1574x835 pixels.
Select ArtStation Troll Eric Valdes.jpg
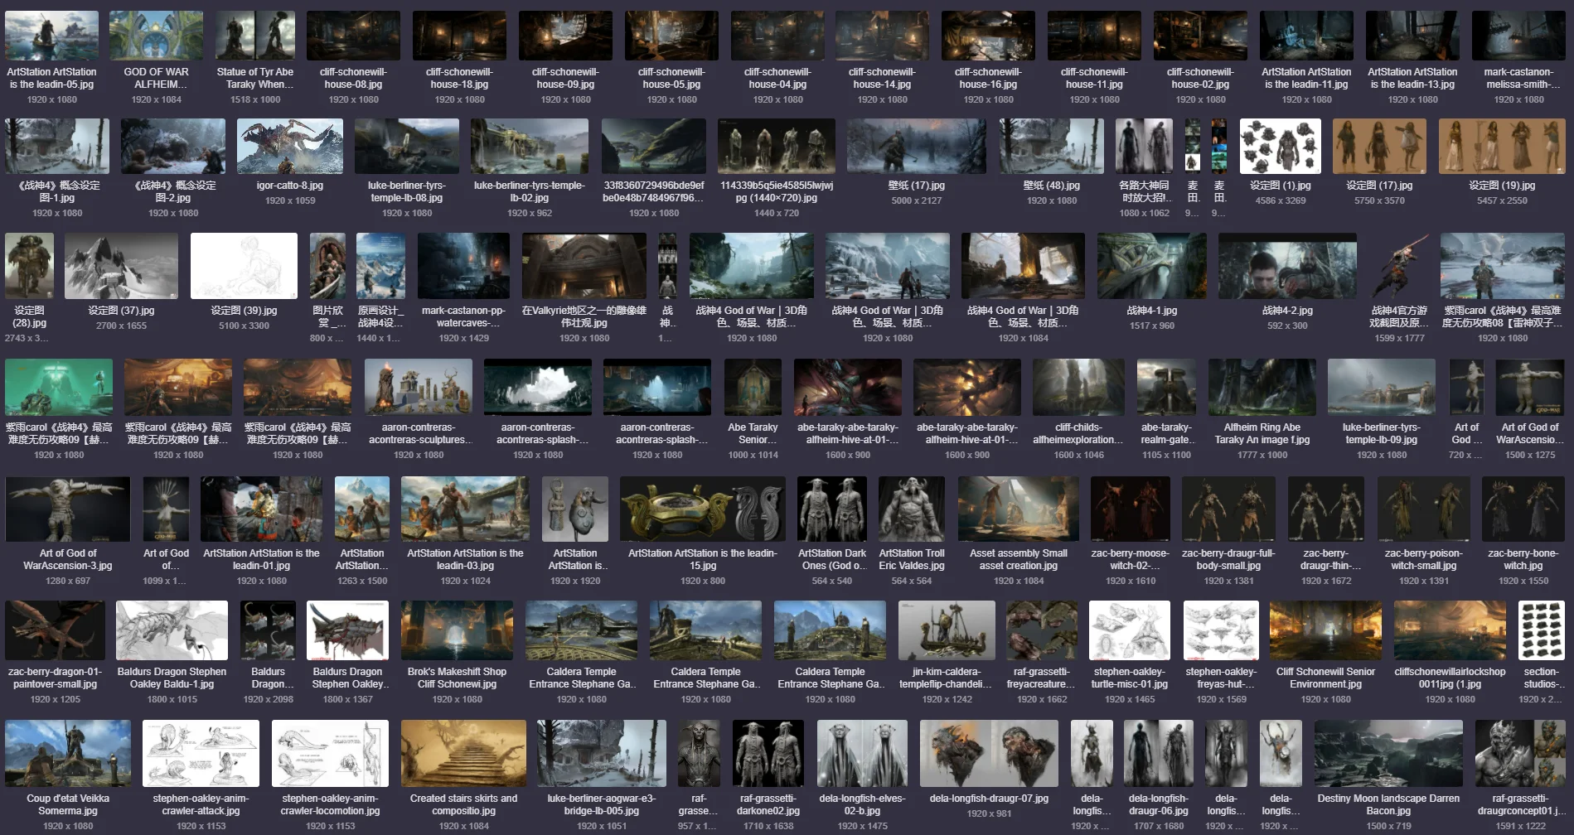912,509
